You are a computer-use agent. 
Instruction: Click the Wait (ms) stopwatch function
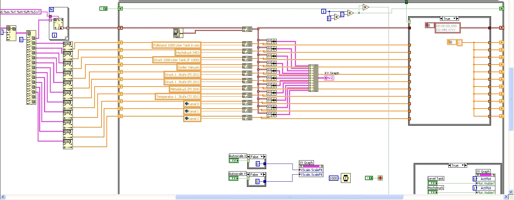pos(345,178)
